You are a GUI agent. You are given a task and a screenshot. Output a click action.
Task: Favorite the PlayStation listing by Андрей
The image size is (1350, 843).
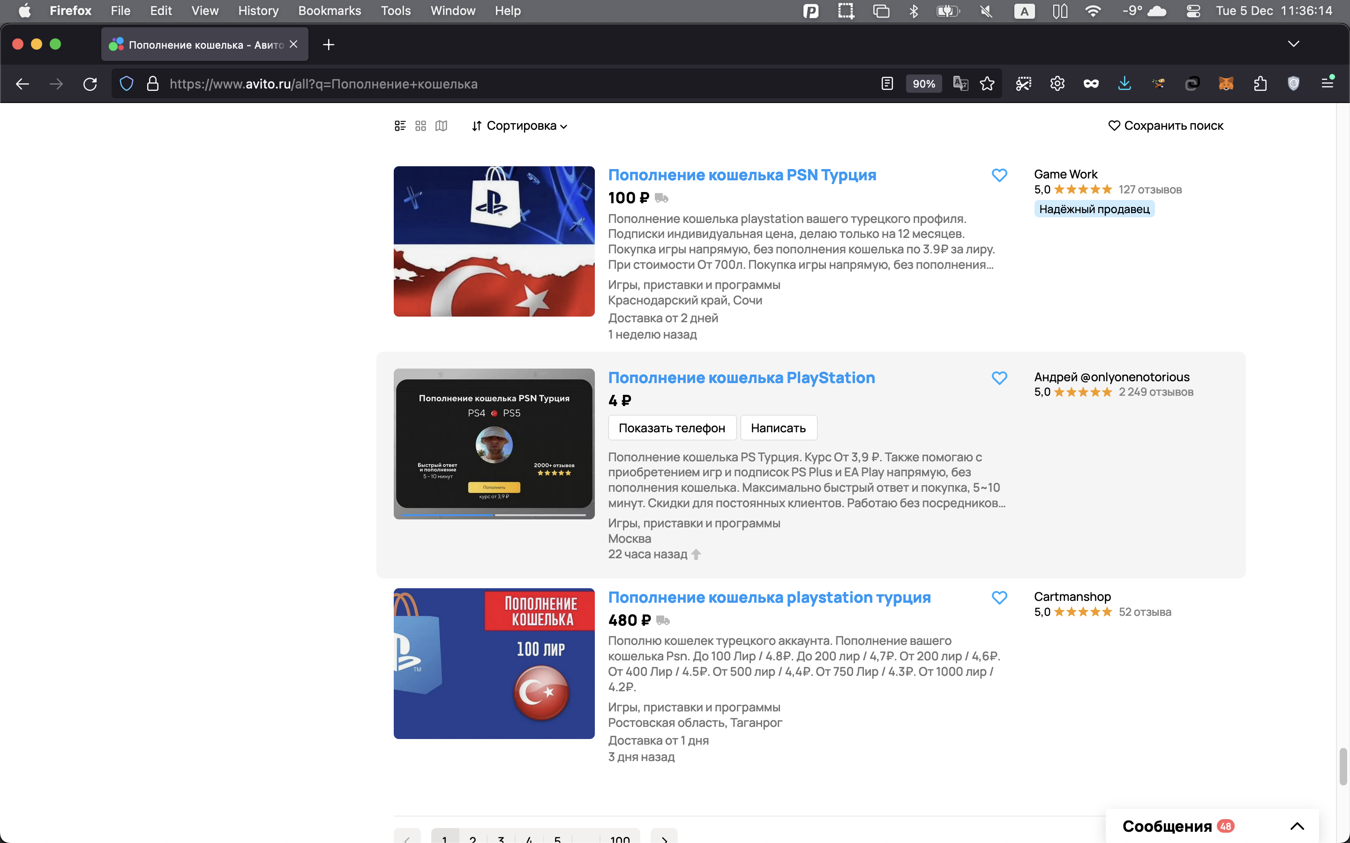(999, 378)
